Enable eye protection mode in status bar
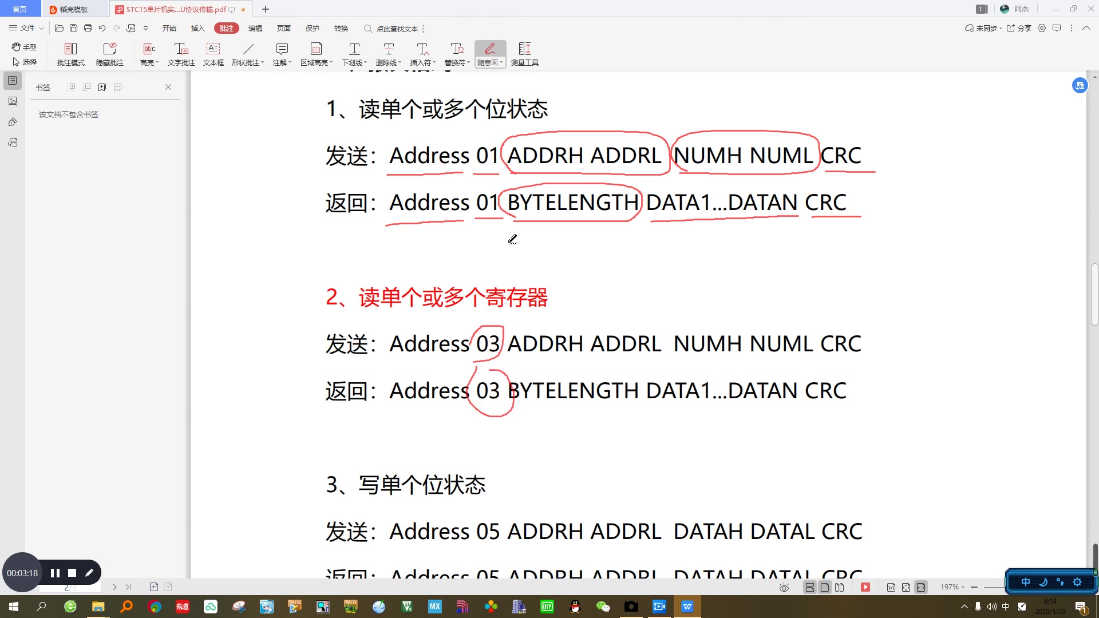1099x618 pixels. 785,587
